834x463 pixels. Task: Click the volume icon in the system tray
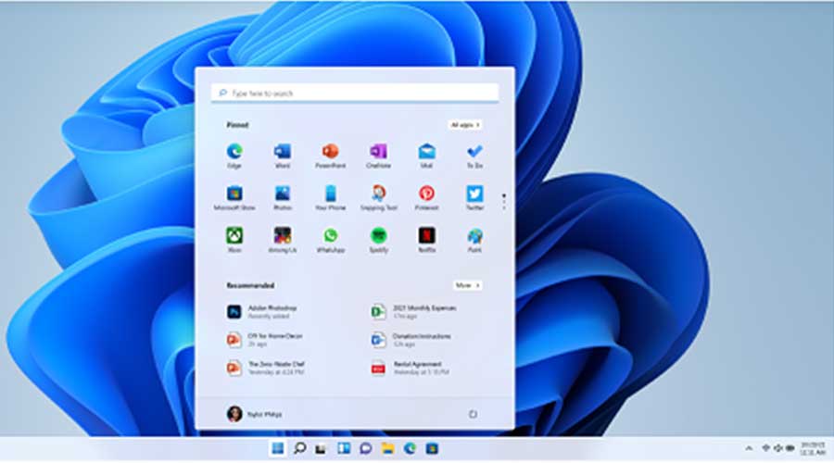(777, 448)
